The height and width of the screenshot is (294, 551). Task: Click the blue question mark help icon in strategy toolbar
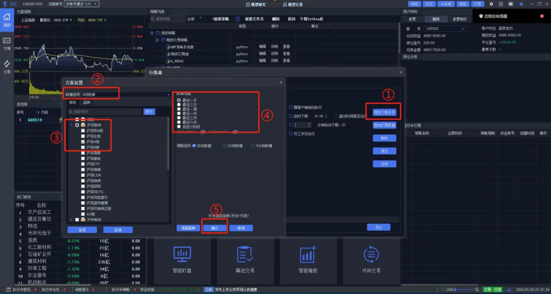pos(238,19)
